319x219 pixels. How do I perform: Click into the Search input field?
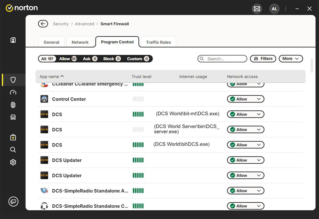point(225,59)
